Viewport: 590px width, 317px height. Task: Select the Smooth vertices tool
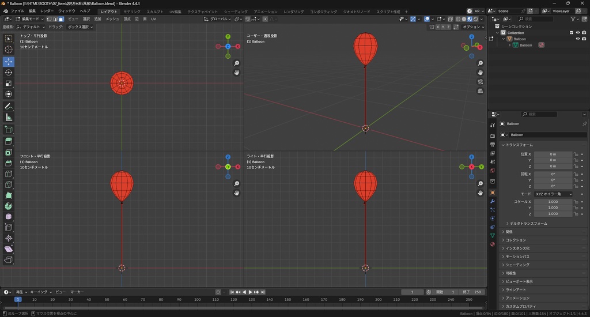[8, 217]
